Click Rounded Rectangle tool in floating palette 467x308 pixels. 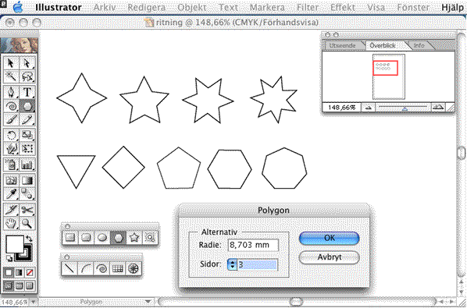[x=86, y=238]
